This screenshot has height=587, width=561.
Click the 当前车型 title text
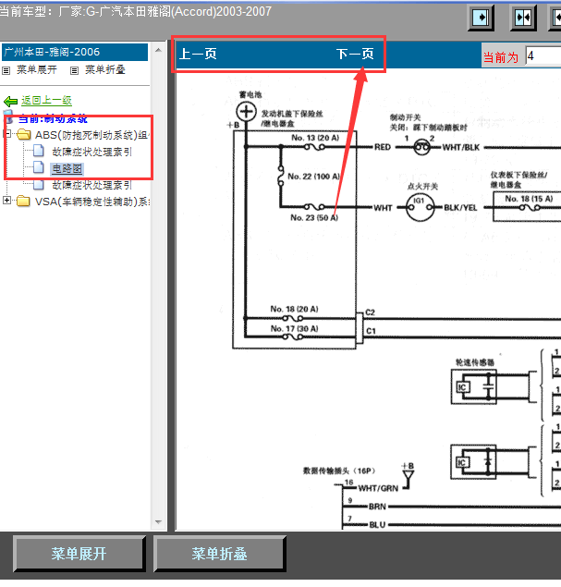point(135,12)
